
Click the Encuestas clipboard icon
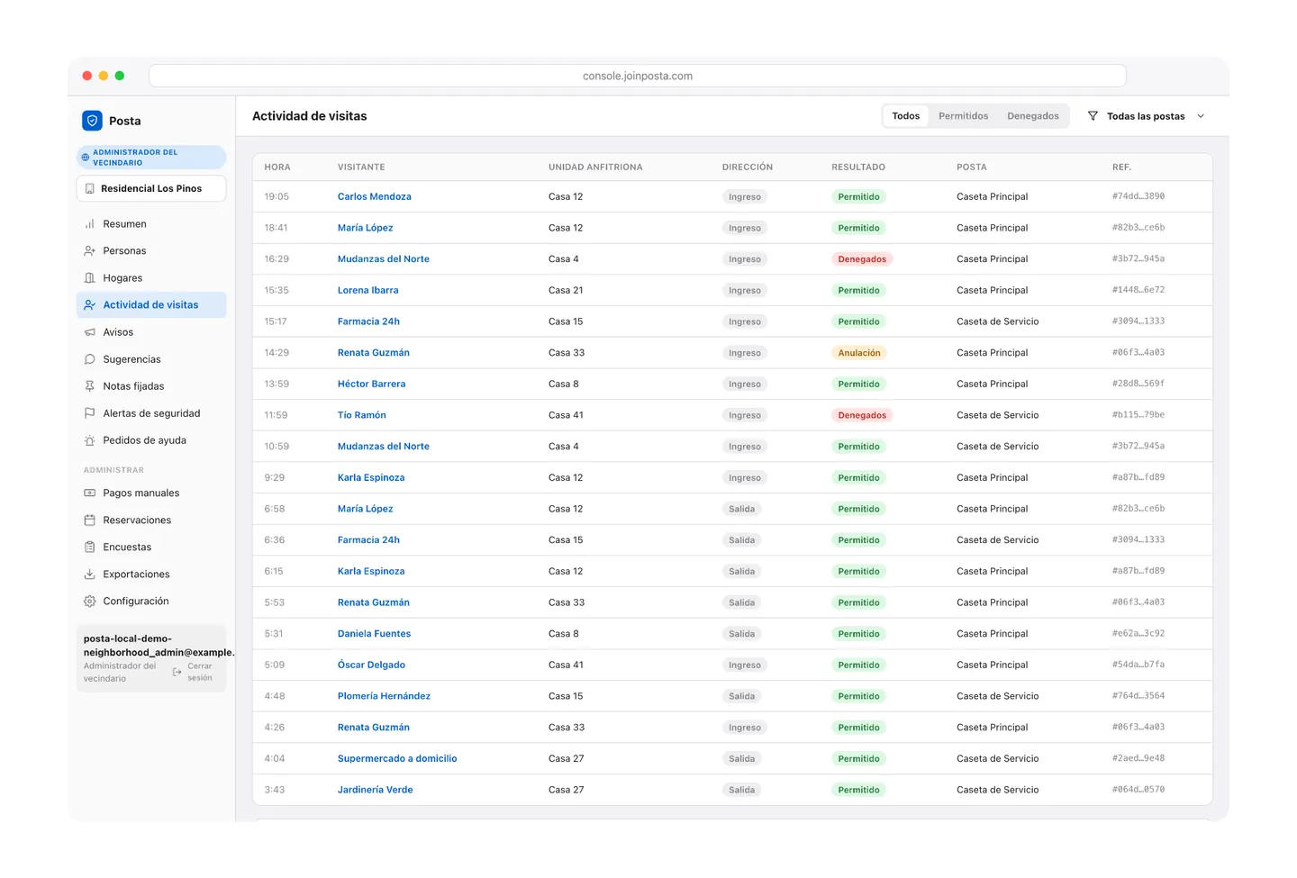pos(90,548)
